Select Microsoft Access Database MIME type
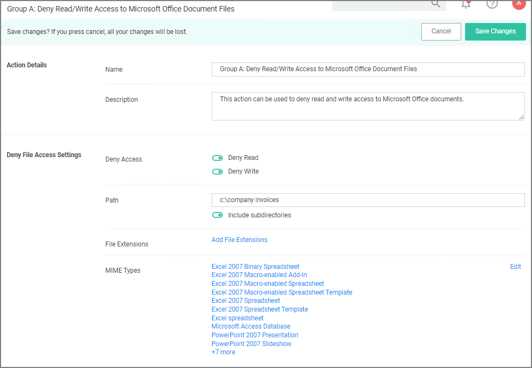The image size is (532, 368). pos(251,326)
